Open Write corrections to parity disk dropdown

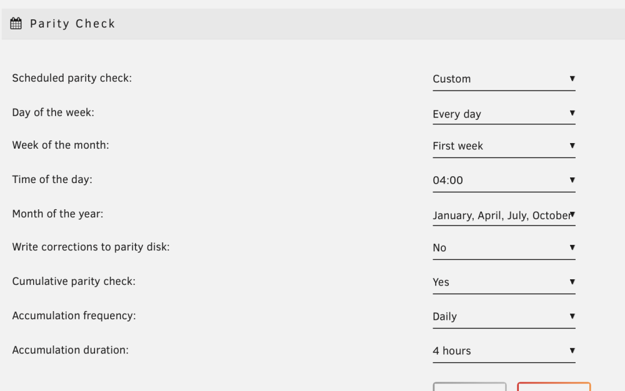(x=504, y=248)
